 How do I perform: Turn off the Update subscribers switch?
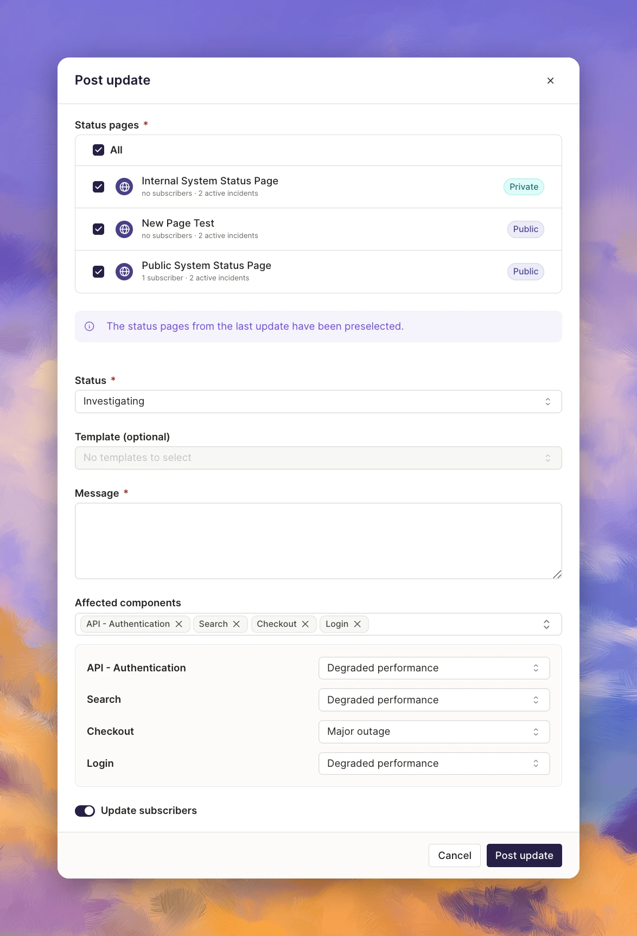[85, 811]
